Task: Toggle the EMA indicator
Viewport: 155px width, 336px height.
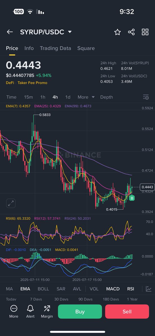Action: tap(25, 289)
